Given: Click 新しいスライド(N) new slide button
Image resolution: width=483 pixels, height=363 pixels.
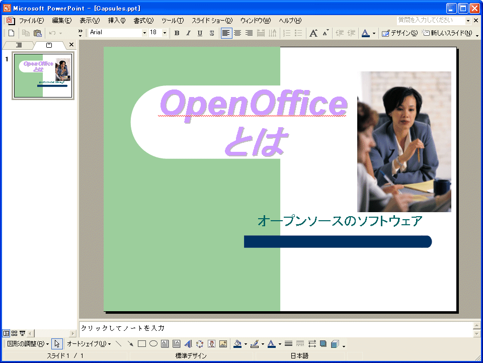Looking at the screenshot, I should pyautogui.click(x=447, y=33).
